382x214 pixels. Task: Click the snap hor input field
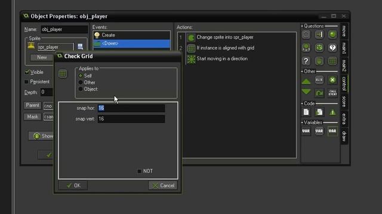point(131,108)
